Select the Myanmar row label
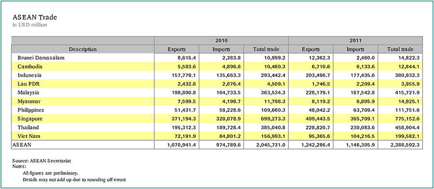Screen dimensions: 434x189 coord(29,101)
